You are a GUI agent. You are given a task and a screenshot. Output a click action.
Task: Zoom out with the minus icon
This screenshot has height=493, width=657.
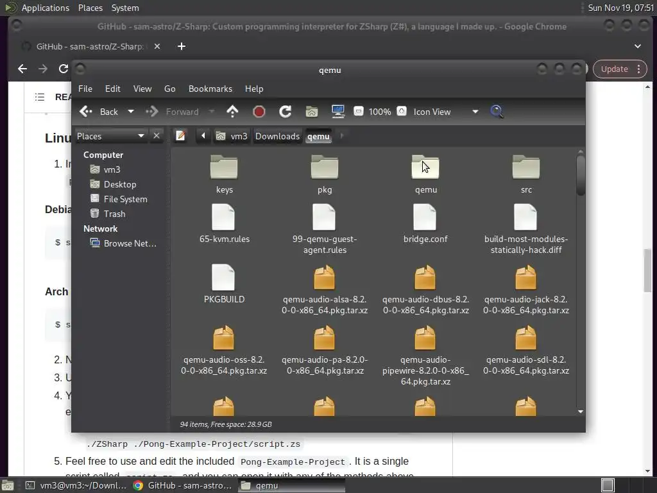click(x=358, y=111)
